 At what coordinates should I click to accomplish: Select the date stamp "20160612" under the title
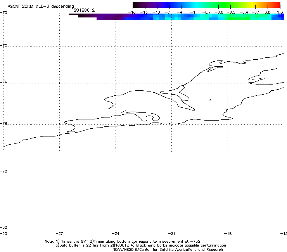(84, 10)
